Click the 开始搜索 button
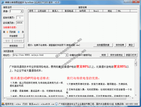The image size is (141, 107). (x=14, y=36)
